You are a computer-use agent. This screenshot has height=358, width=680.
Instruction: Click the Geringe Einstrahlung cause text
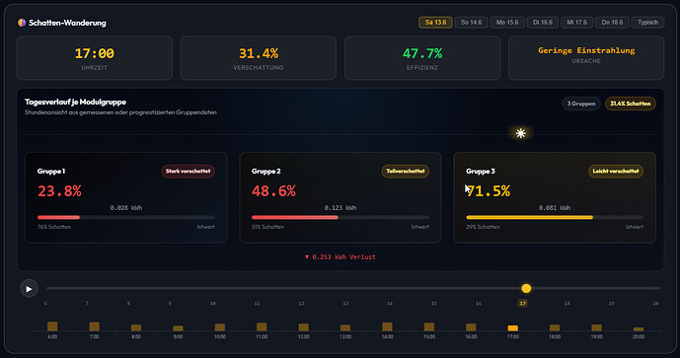coord(586,50)
